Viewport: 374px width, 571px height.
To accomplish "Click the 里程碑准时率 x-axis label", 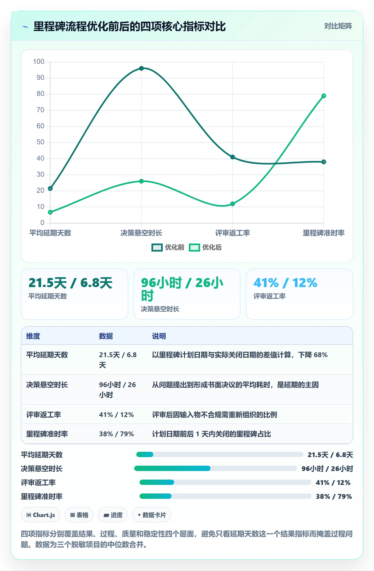I will coord(324,233).
